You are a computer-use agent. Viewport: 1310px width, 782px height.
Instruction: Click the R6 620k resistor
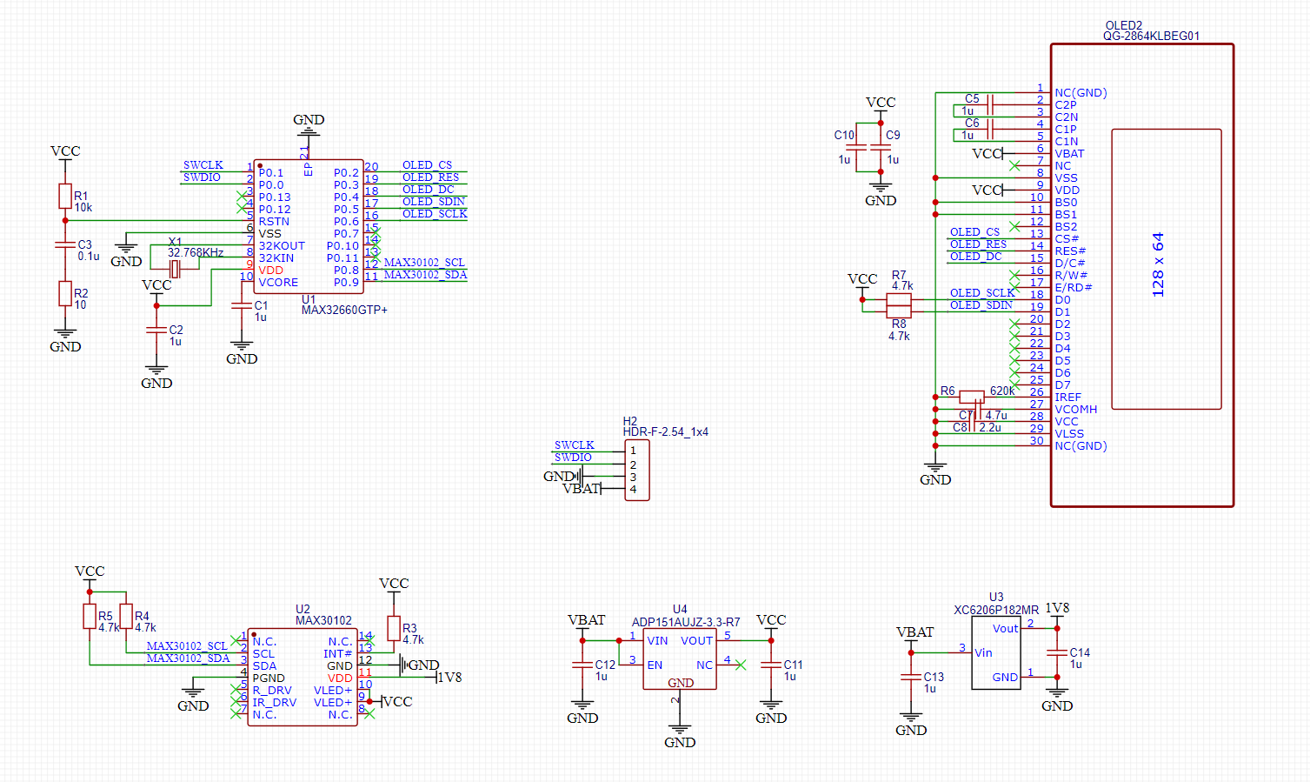pos(972,397)
